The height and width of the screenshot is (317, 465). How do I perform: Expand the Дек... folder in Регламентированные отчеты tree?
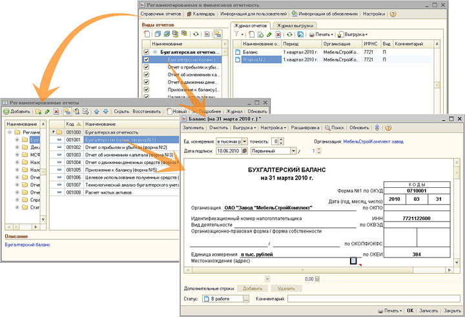[x=17, y=147]
